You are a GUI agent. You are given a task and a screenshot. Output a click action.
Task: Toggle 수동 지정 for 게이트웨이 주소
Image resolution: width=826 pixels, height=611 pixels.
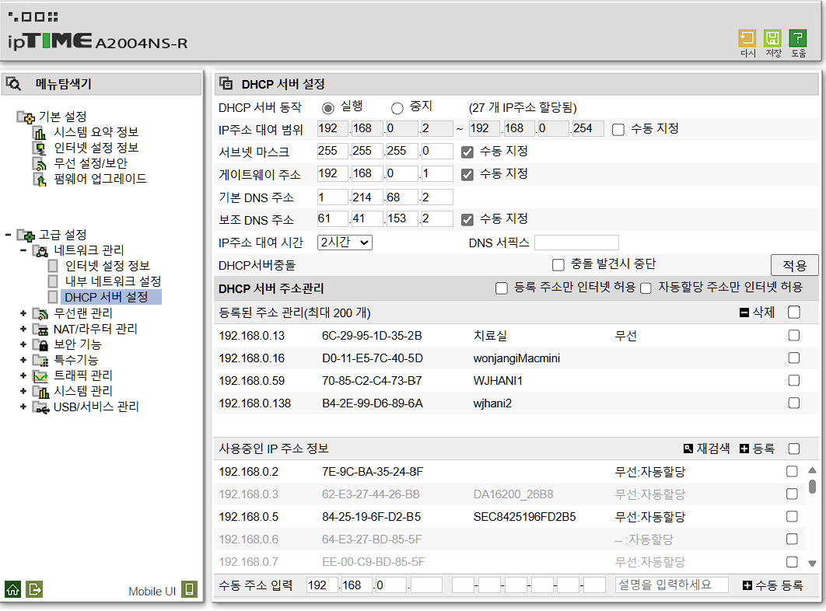tap(467, 174)
